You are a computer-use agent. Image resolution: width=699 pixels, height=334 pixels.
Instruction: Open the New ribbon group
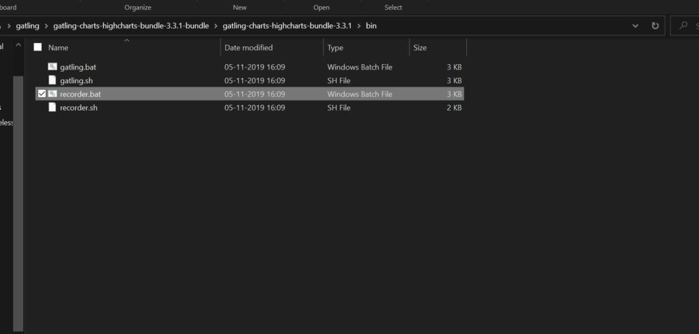pos(240,7)
